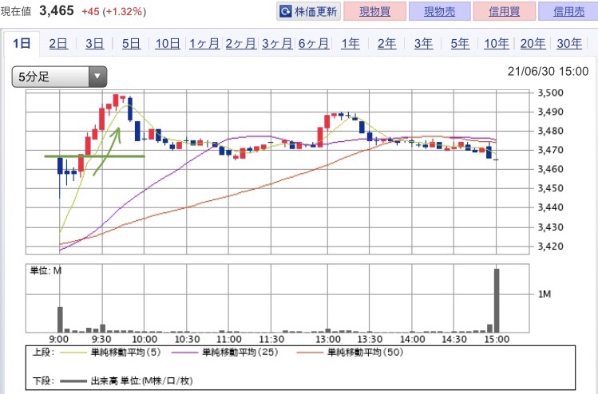View the 2年 chart range
This screenshot has width=598, height=394.
(x=386, y=43)
